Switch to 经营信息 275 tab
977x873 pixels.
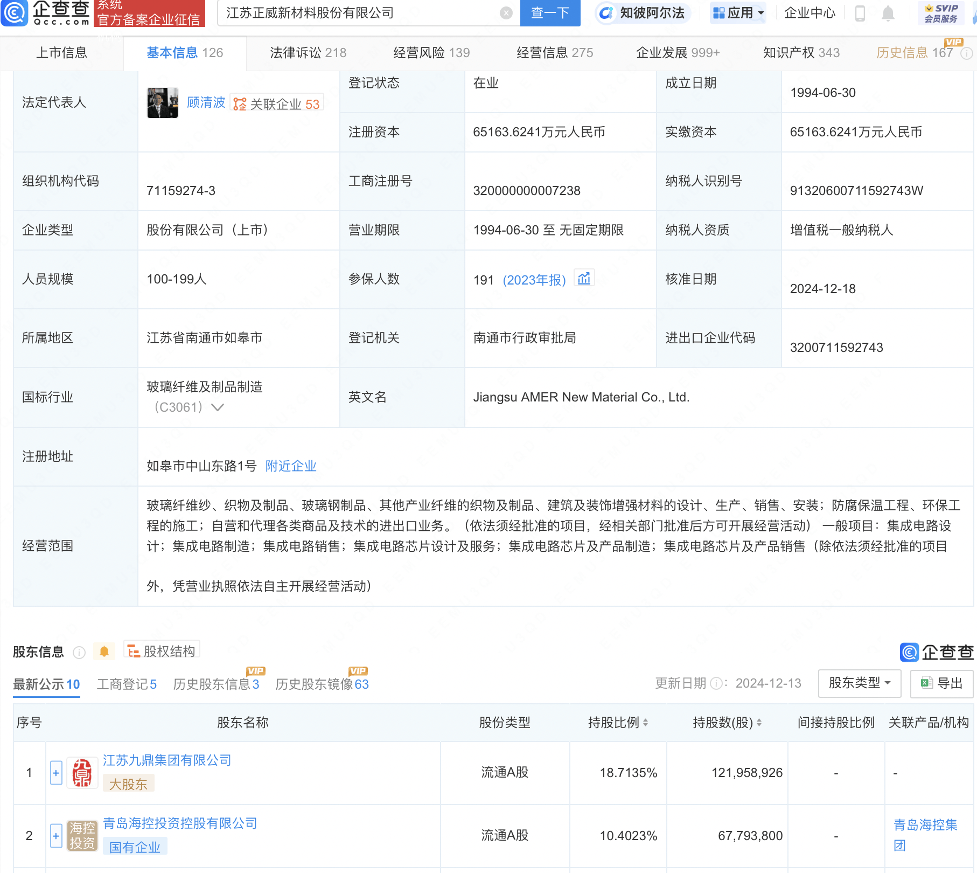555,53
